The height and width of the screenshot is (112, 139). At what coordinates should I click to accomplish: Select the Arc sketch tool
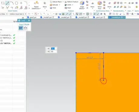(12, 3)
